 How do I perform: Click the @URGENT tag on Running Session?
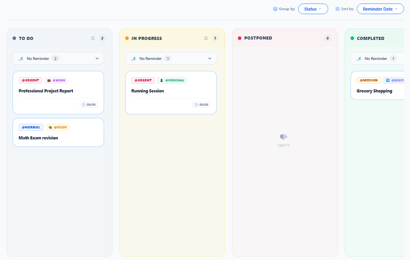tap(143, 80)
